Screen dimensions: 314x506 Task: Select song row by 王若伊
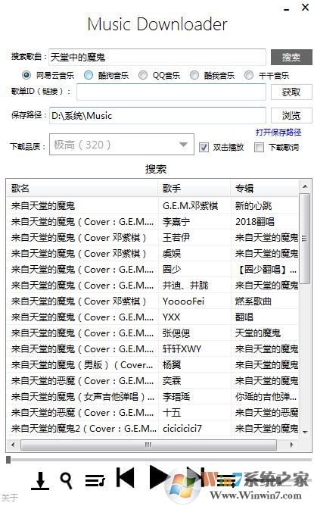click(x=153, y=238)
